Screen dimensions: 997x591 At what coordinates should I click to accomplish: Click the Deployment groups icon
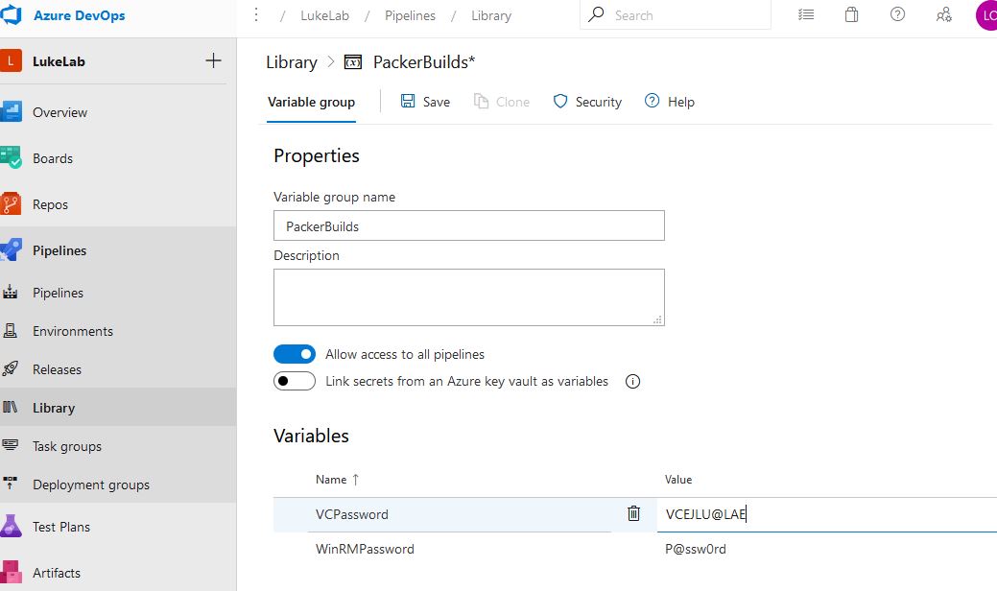click(x=11, y=483)
